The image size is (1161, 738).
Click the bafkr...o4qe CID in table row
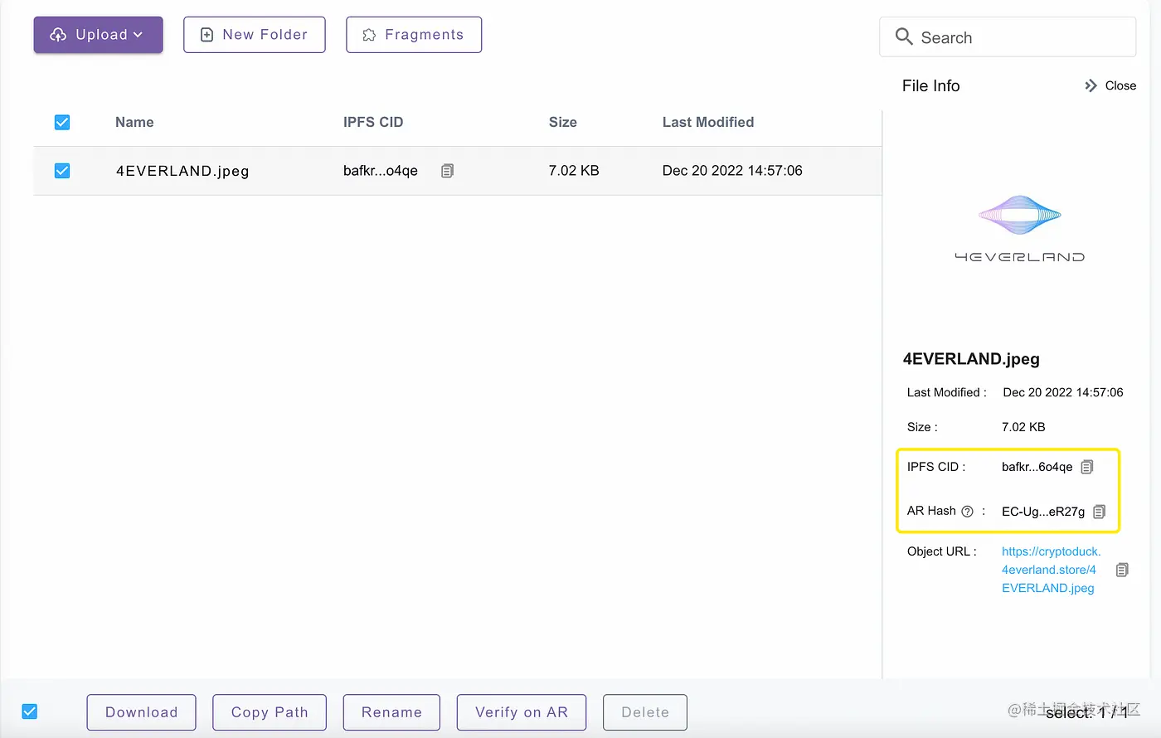coord(381,171)
